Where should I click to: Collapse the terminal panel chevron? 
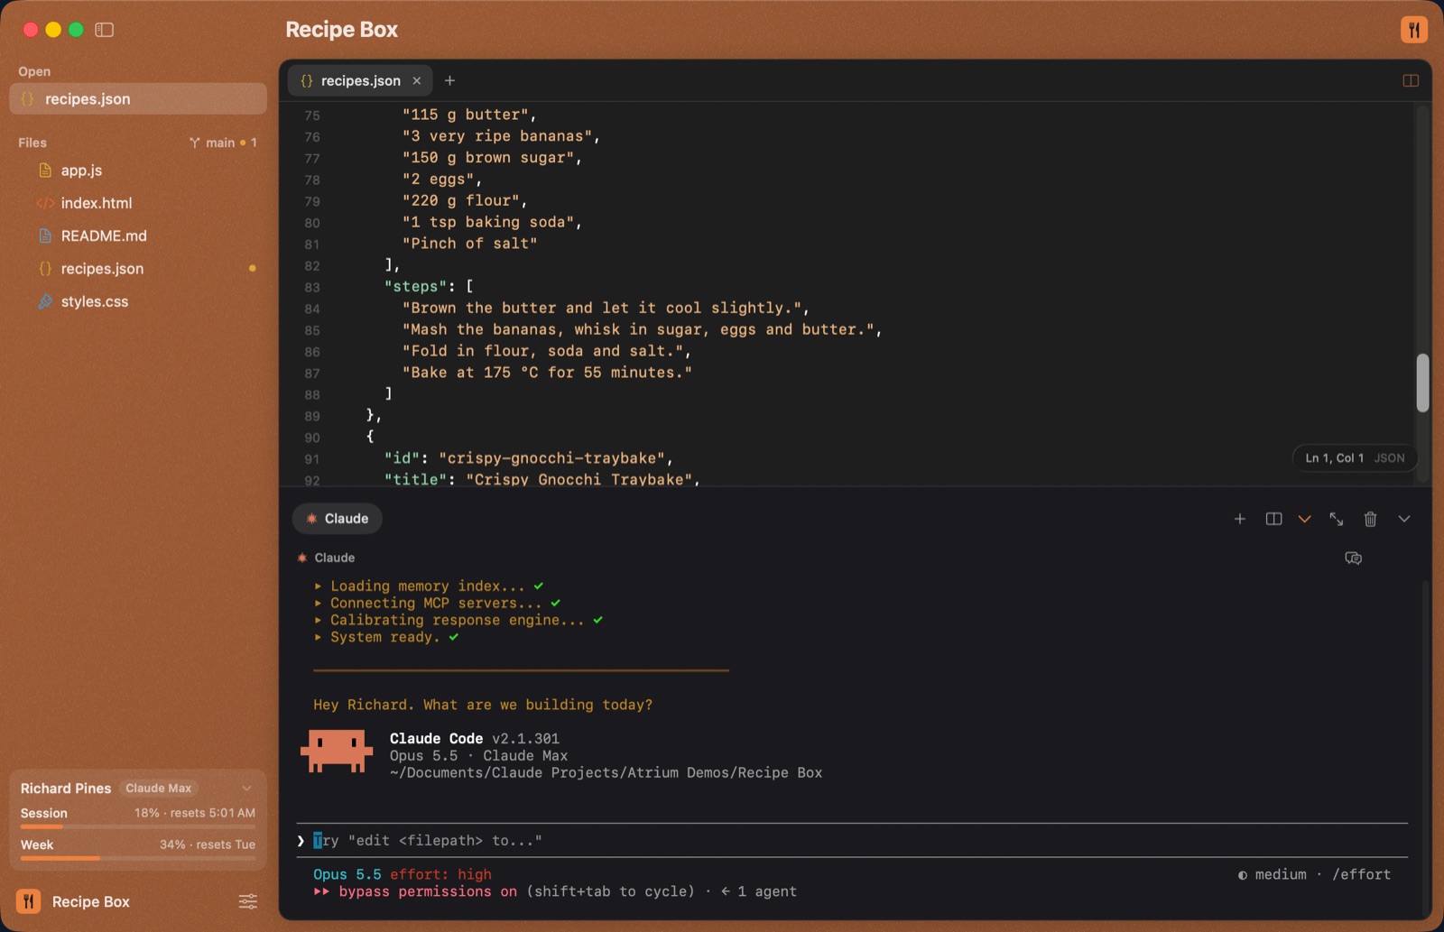[x=1404, y=519]
